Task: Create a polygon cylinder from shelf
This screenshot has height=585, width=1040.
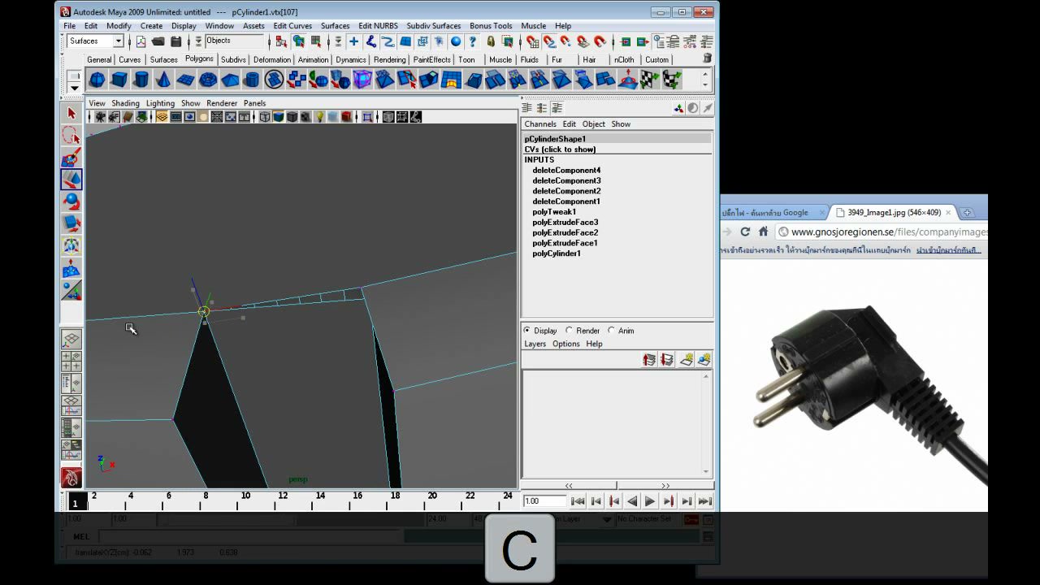Action: [x=141, y=80]
